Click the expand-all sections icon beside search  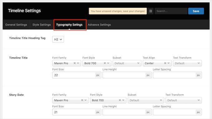151,11
